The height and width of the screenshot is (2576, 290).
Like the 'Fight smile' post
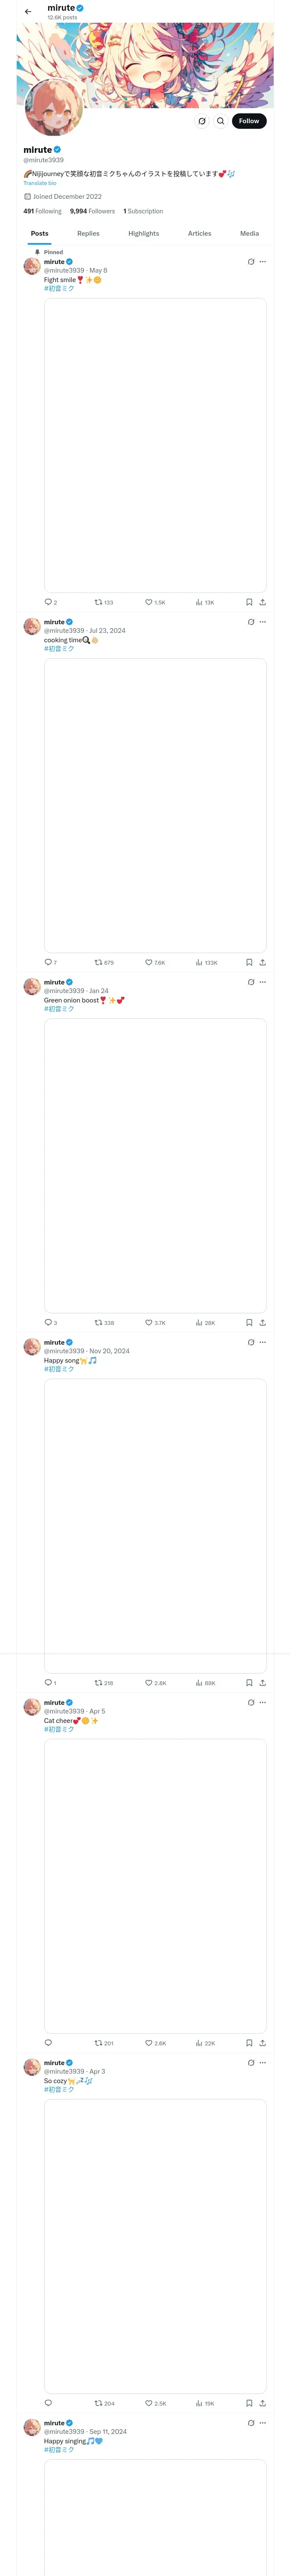pos(149,602)
